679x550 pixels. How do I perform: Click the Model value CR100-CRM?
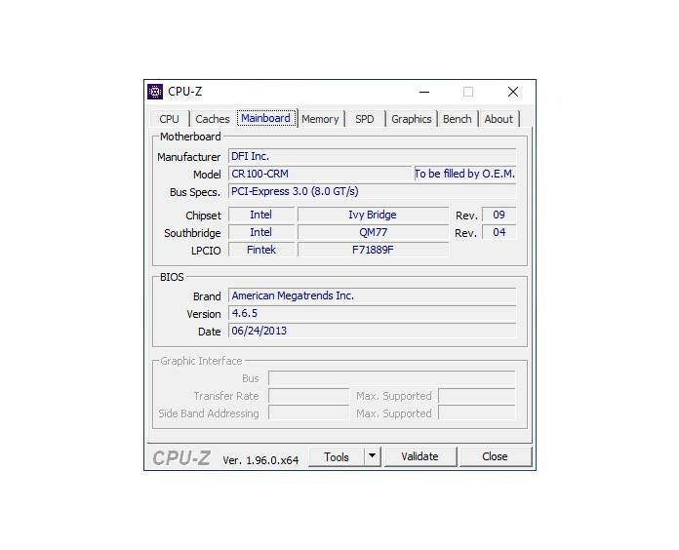pyautogui.click(x=320, y=174)
